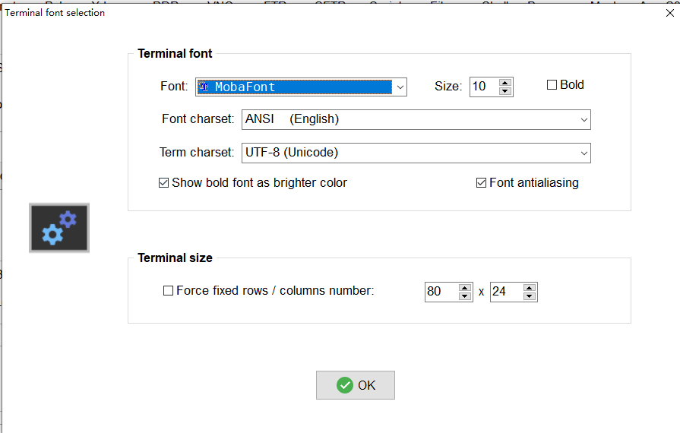Click the rows number field showing 24
This screenshot has height=433, width=680.
[x=505, y=292]
